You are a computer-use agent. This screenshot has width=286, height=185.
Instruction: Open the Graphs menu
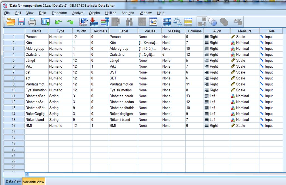94,13
